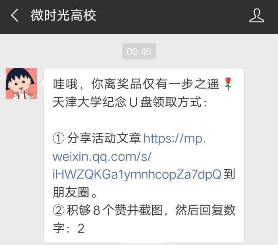Tap the 然后回复数 text

pos(205,210)
